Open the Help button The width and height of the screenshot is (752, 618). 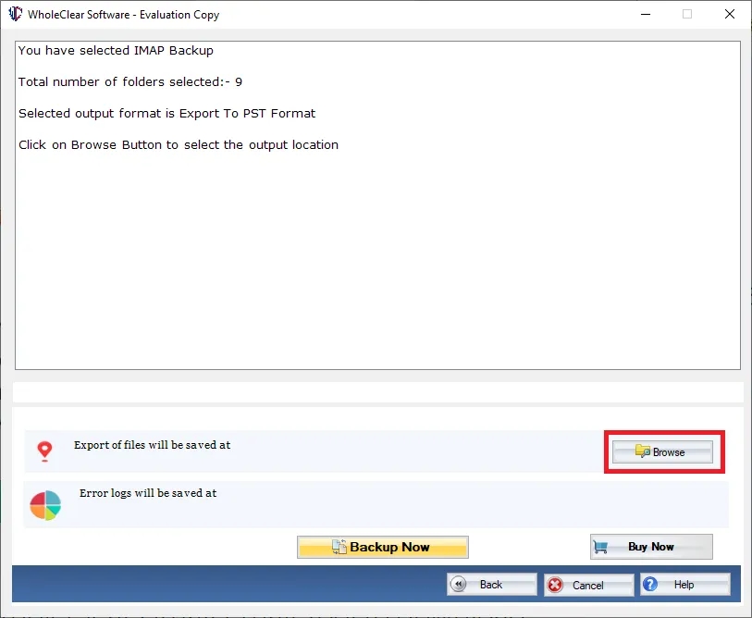[684, 585]
